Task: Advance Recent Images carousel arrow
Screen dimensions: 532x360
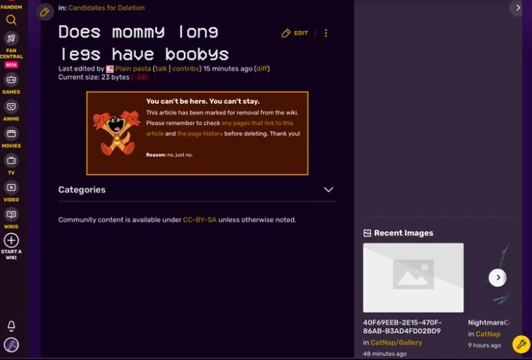Action: [x=497, y=278]
